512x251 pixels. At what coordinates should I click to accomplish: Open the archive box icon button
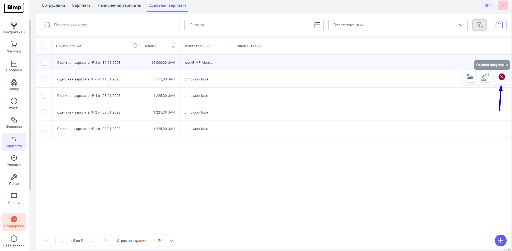point(499,25)
